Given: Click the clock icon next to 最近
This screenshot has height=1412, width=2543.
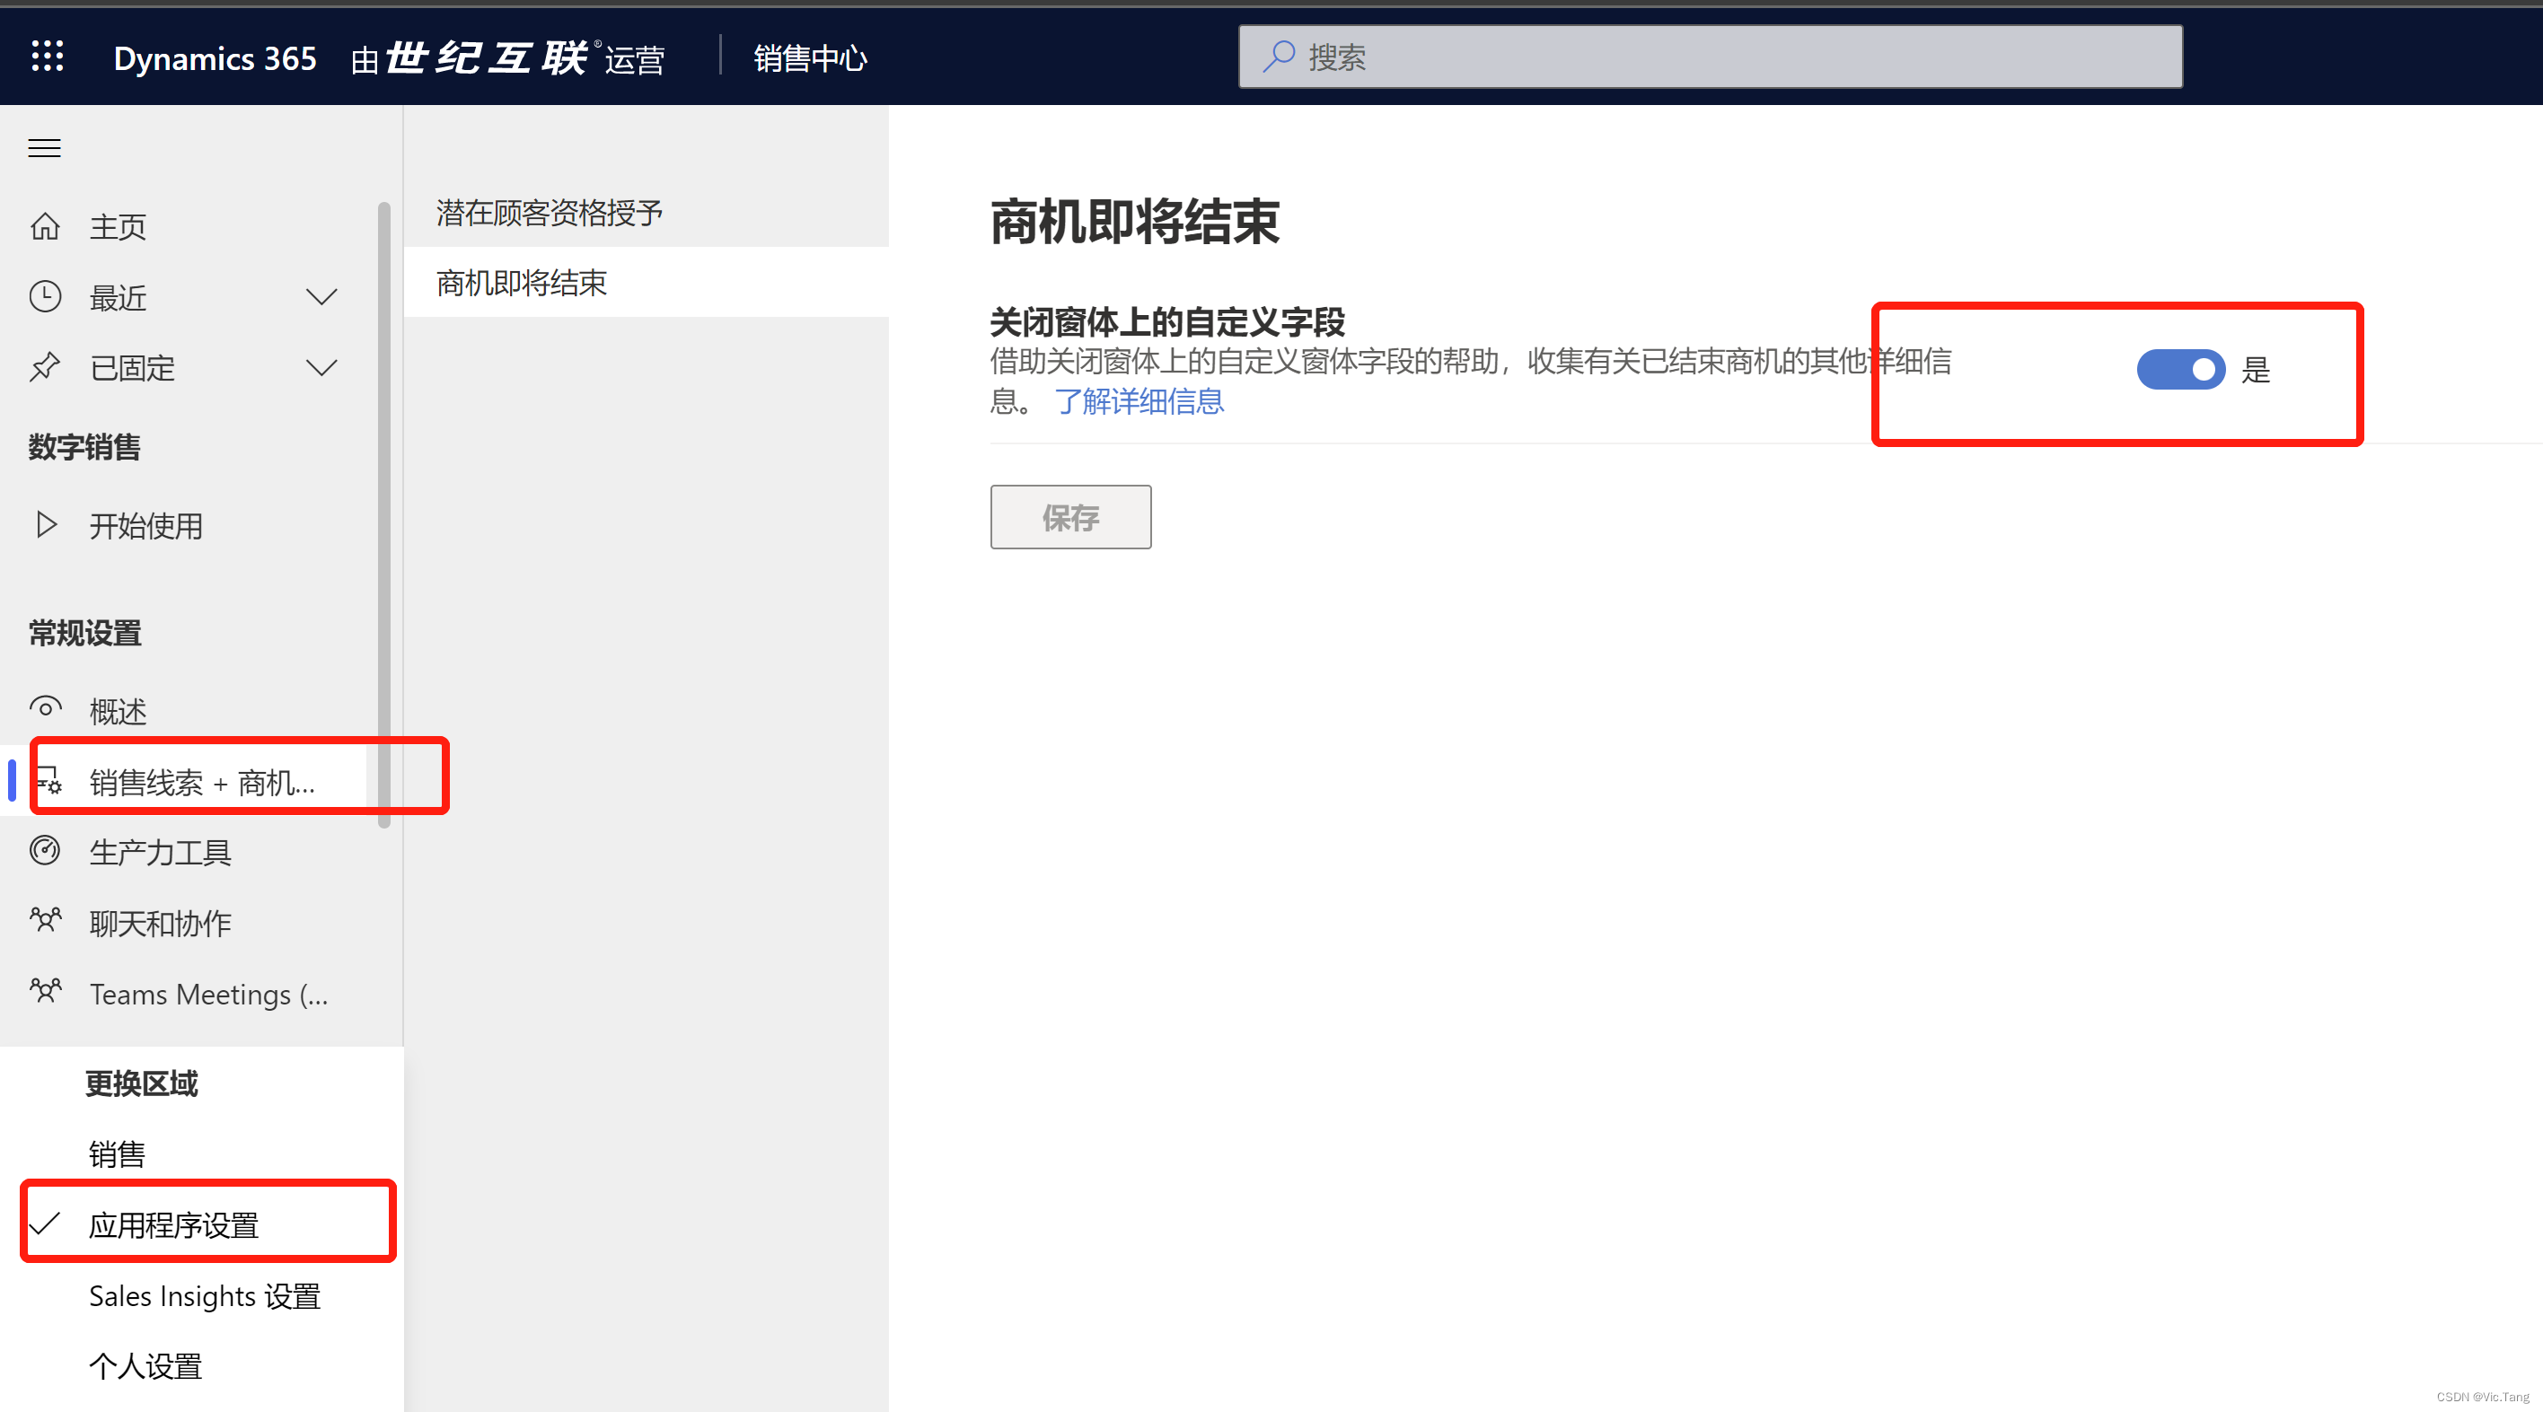Looking at the screenshot, I should click(x=46, y=297).
